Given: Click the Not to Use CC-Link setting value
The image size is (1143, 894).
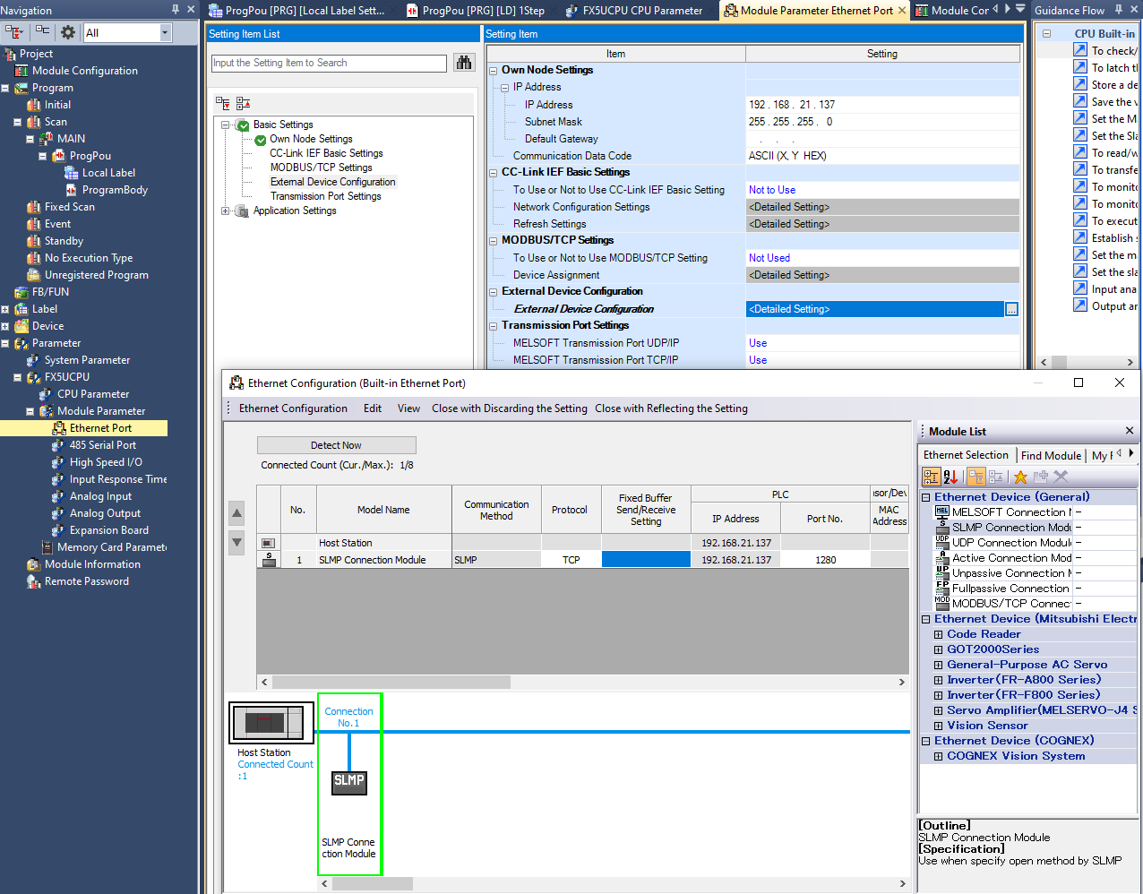Looking at the screenshot, I should click(x=882, y=190).
